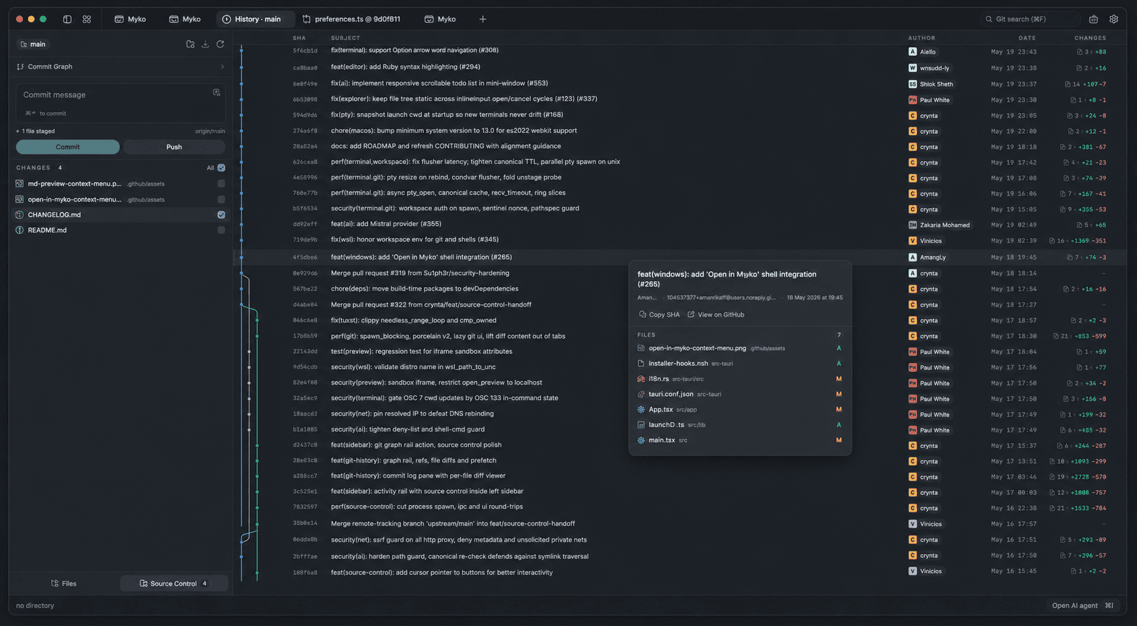Click View on GitHub external link icon
The image size is (1137, 626).
[691, 315]
